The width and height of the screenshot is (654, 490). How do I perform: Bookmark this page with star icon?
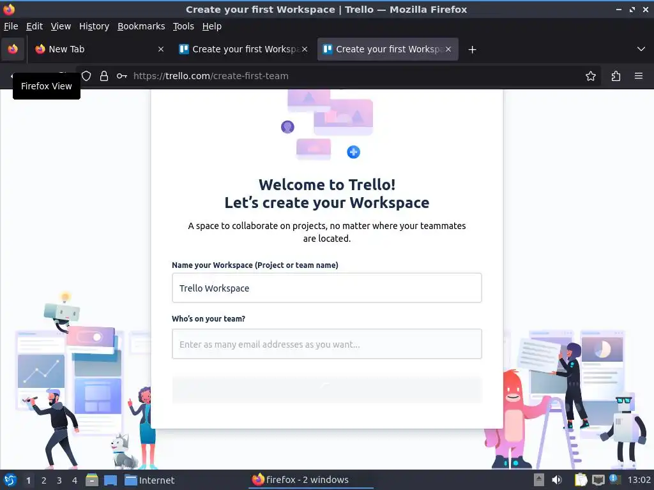pyautogui.click(x=590, y=76)
